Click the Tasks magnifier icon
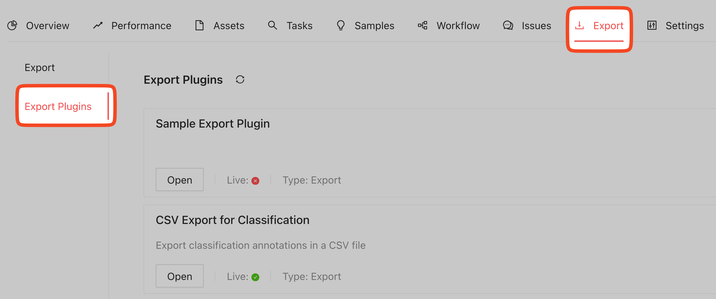The height and width of the screenshot is (299, 716). (x=272, y=25)
